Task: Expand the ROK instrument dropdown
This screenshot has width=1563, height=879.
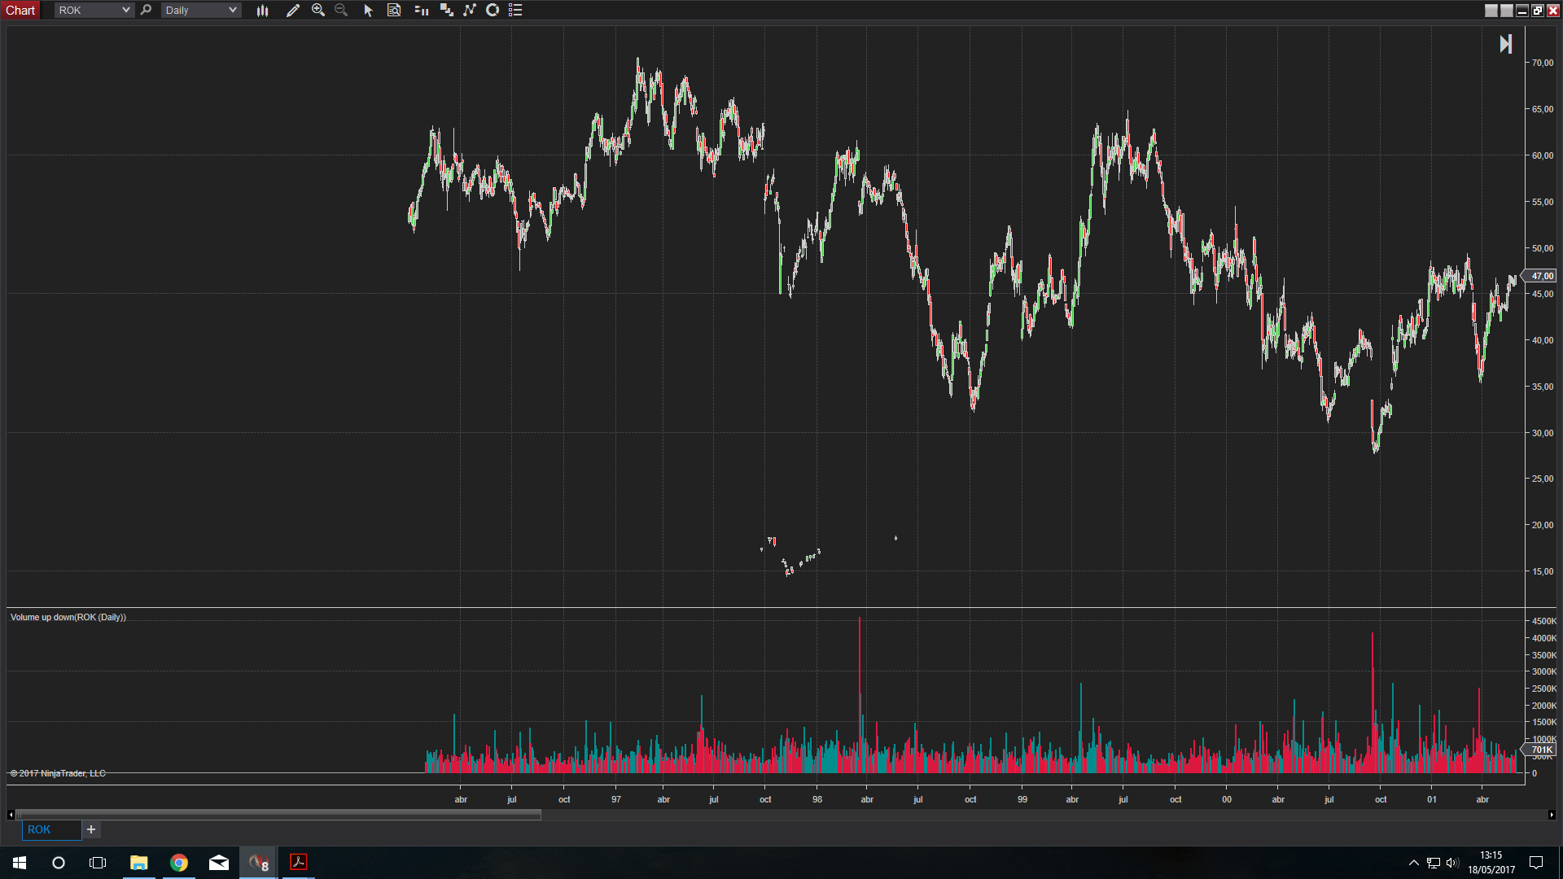Action: click(x=125, y=11)
